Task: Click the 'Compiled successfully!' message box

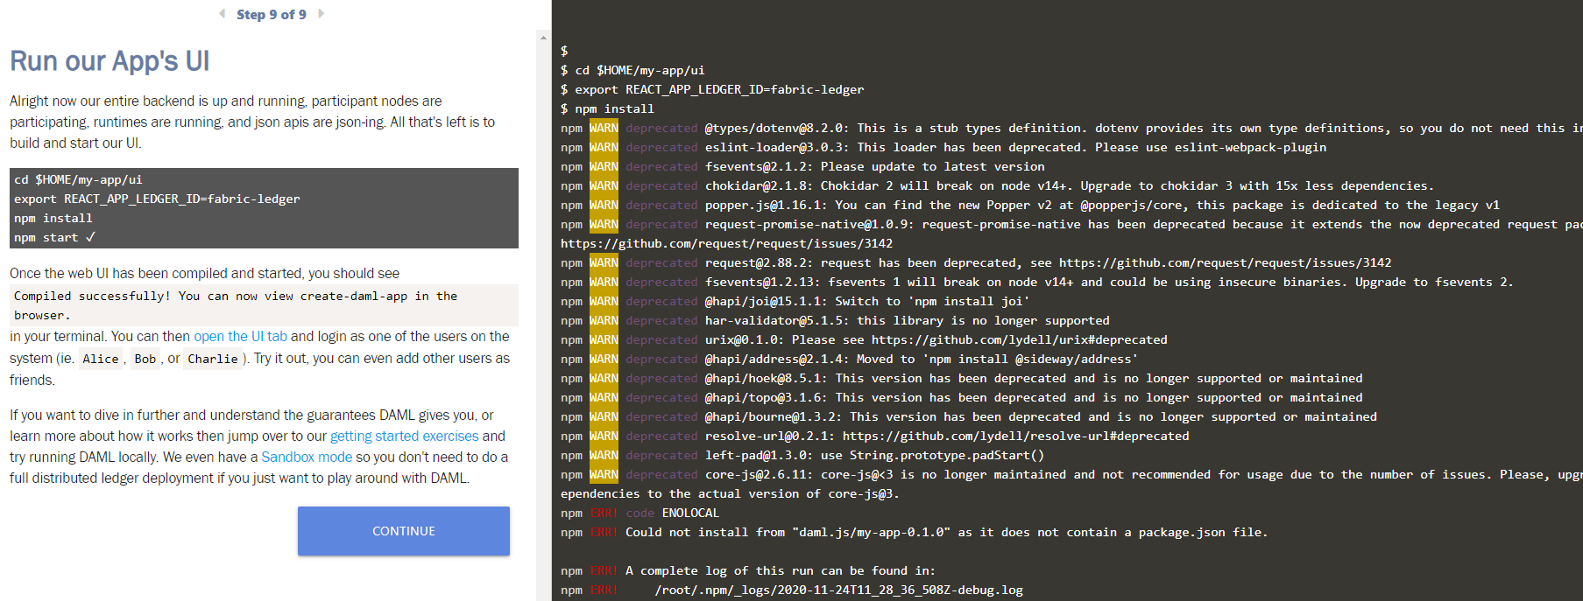Action: tap(263, 305)
